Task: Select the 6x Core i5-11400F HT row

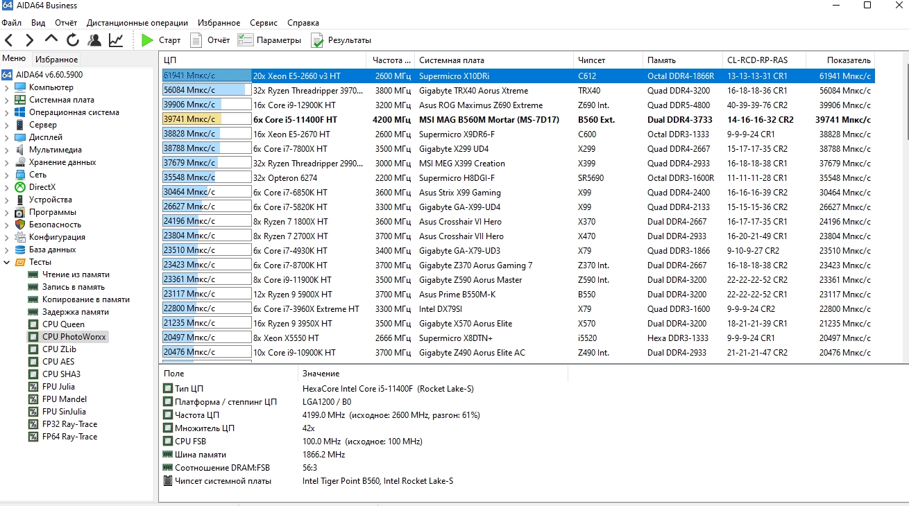Action: [517, 120]
